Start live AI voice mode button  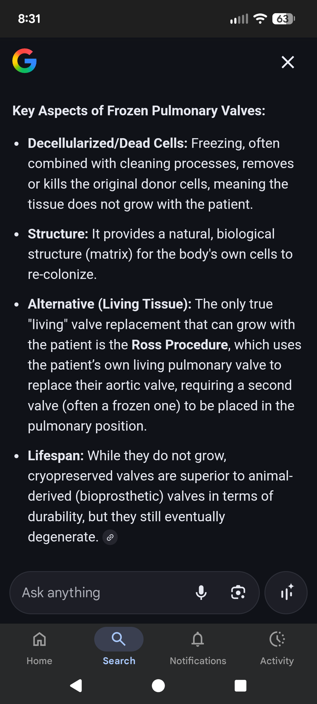286,593
